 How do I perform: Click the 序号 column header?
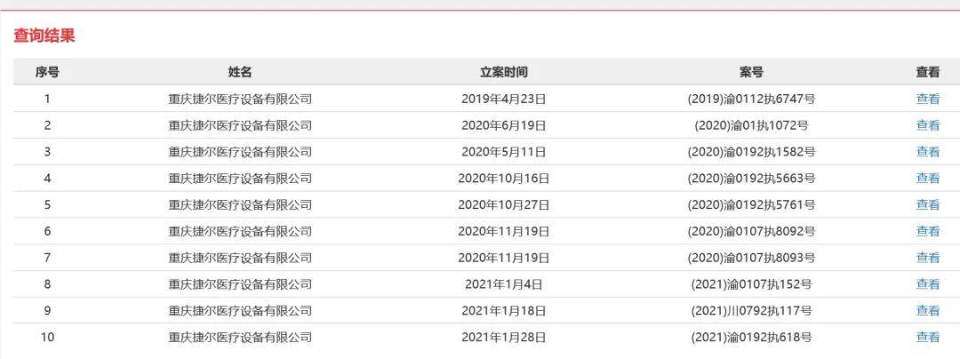(x=47, y=72)
